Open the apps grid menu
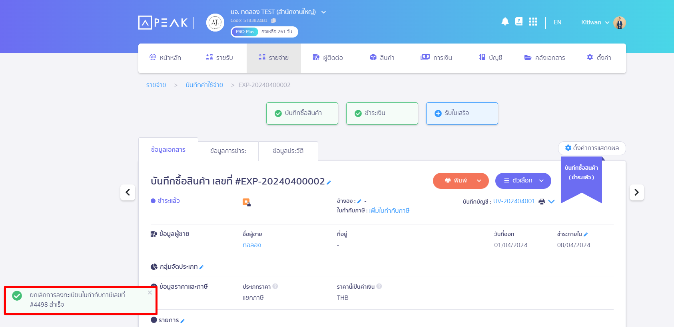The width and height of the screenshot is (674, 327). [533, 22]
